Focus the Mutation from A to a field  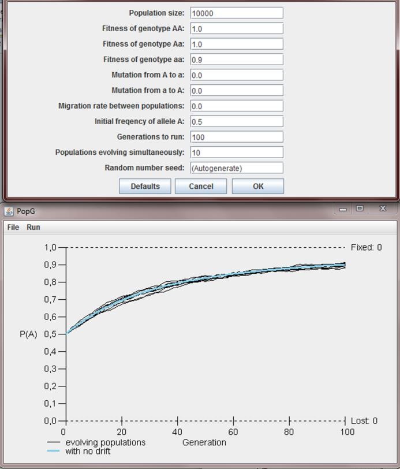(x=237, y=75)
